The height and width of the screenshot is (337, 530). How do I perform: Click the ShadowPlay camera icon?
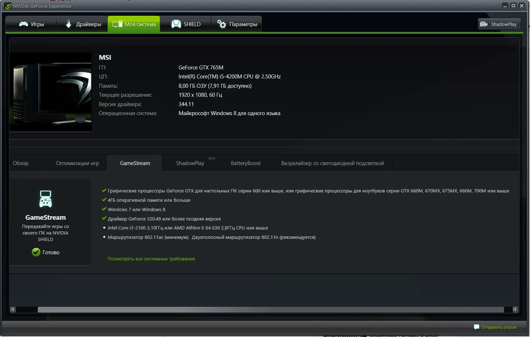tap(484, 24)
